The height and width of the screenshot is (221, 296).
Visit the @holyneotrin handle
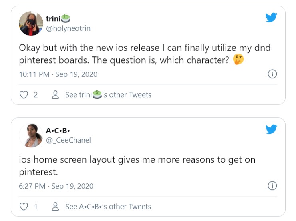point(68,28)
